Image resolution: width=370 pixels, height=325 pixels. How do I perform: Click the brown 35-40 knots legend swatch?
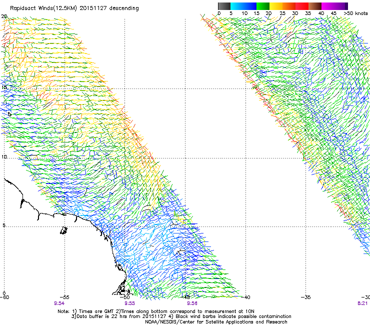(x=315, y=6)
